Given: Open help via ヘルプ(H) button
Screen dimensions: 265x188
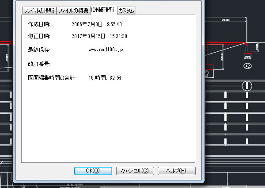Looking at the screenshot, I should click(176, 171).
